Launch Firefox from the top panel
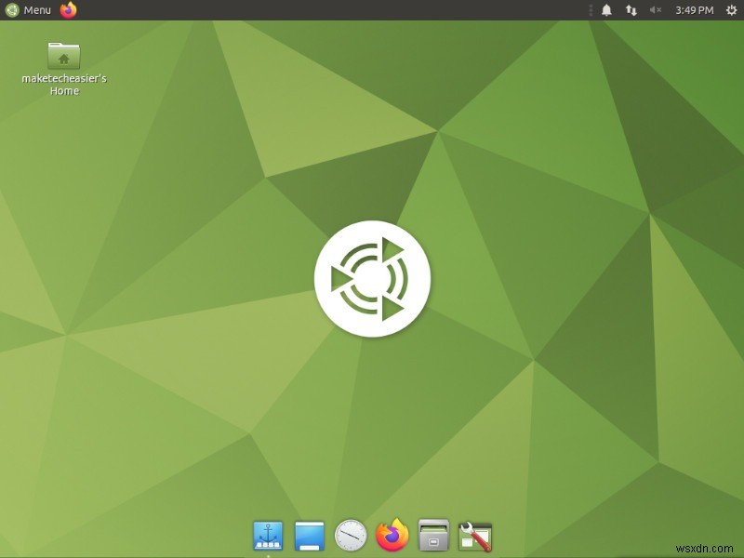 68,9
